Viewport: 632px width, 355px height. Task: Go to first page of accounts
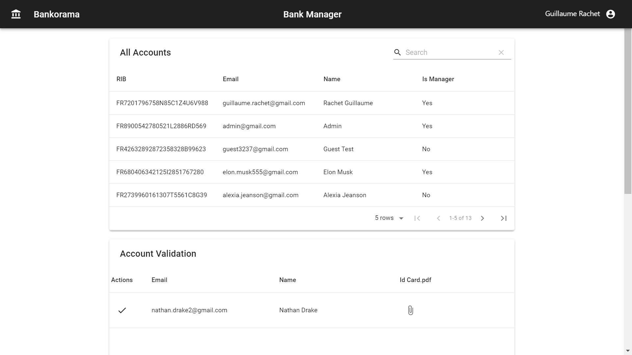[x=417, y=218]
